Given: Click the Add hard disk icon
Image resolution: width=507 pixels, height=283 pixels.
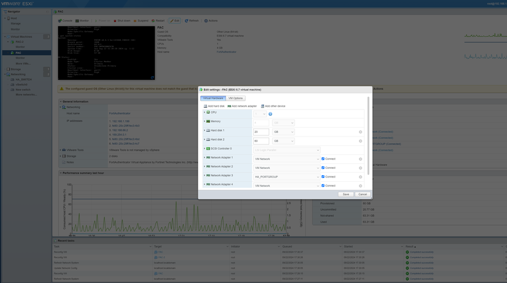Looking at the screenshot, I should pyautogui.click(x=205, y=106).
